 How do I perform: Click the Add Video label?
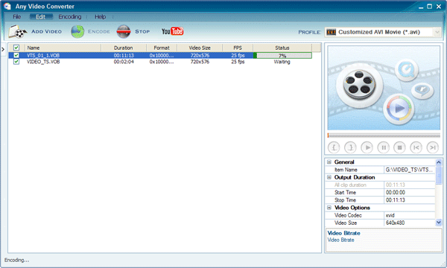(x=46, y=31)
